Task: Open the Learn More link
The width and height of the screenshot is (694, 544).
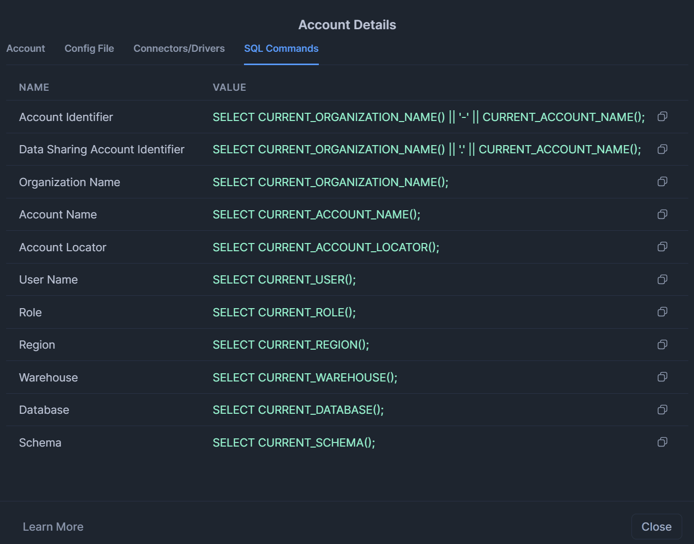Action: tap(53, 527)
